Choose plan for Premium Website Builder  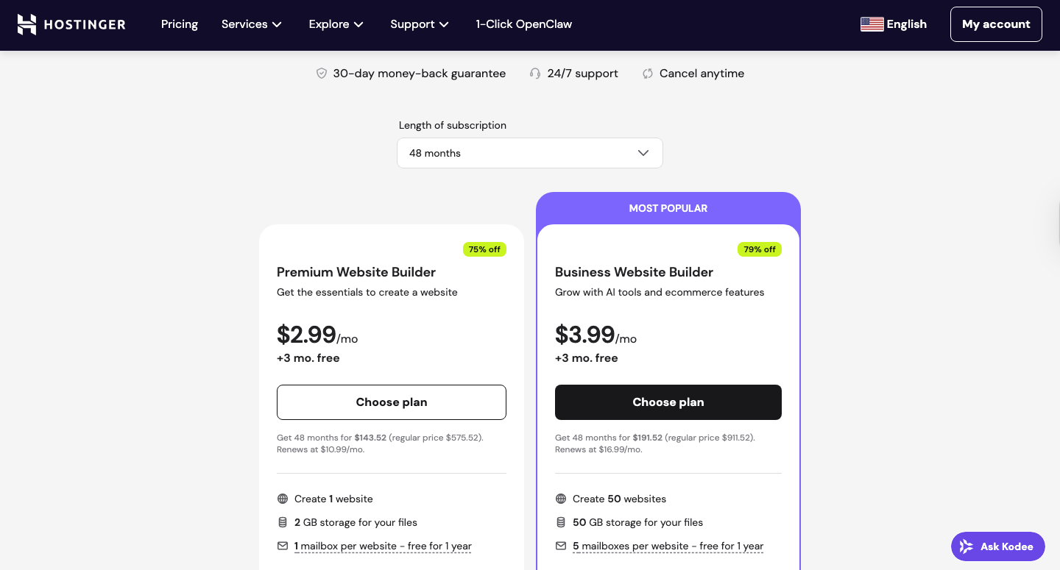click(392, 402)
